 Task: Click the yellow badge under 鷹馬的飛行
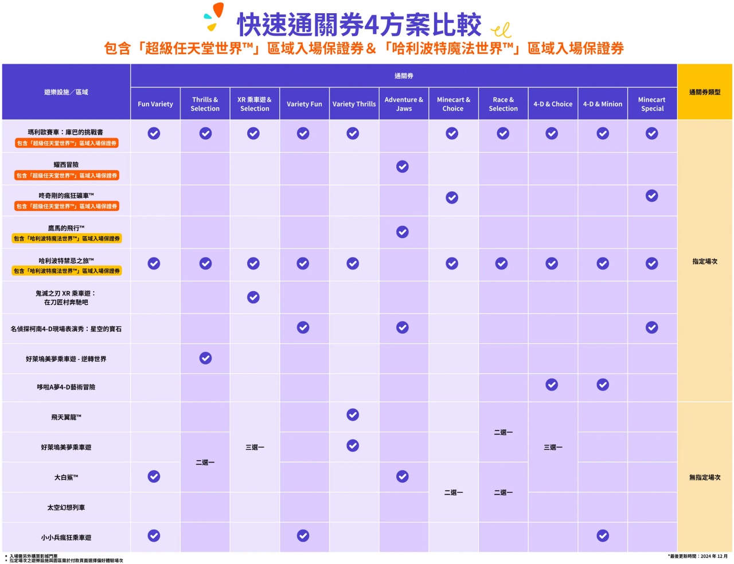(67, 238)
